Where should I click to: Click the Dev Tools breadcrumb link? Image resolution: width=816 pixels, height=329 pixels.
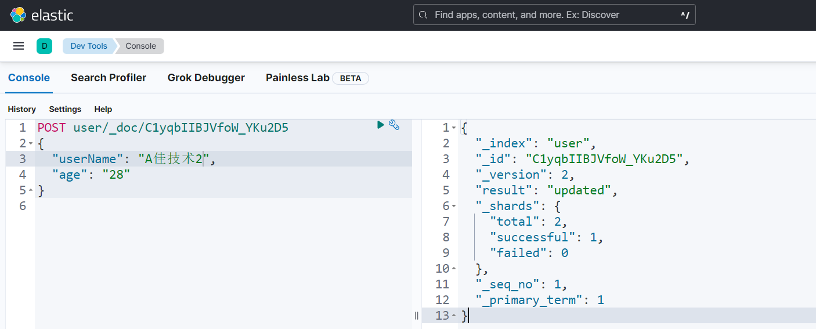[89, 46]
